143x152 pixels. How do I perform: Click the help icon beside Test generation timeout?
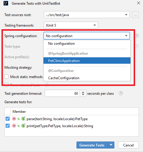coord(121,93)
